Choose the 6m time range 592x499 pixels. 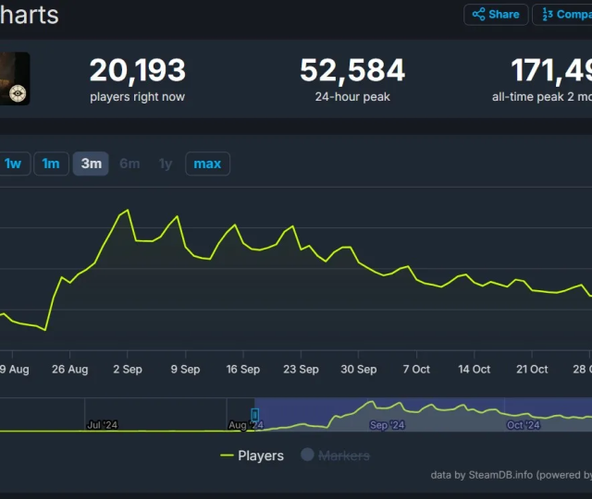coord(129,164)
